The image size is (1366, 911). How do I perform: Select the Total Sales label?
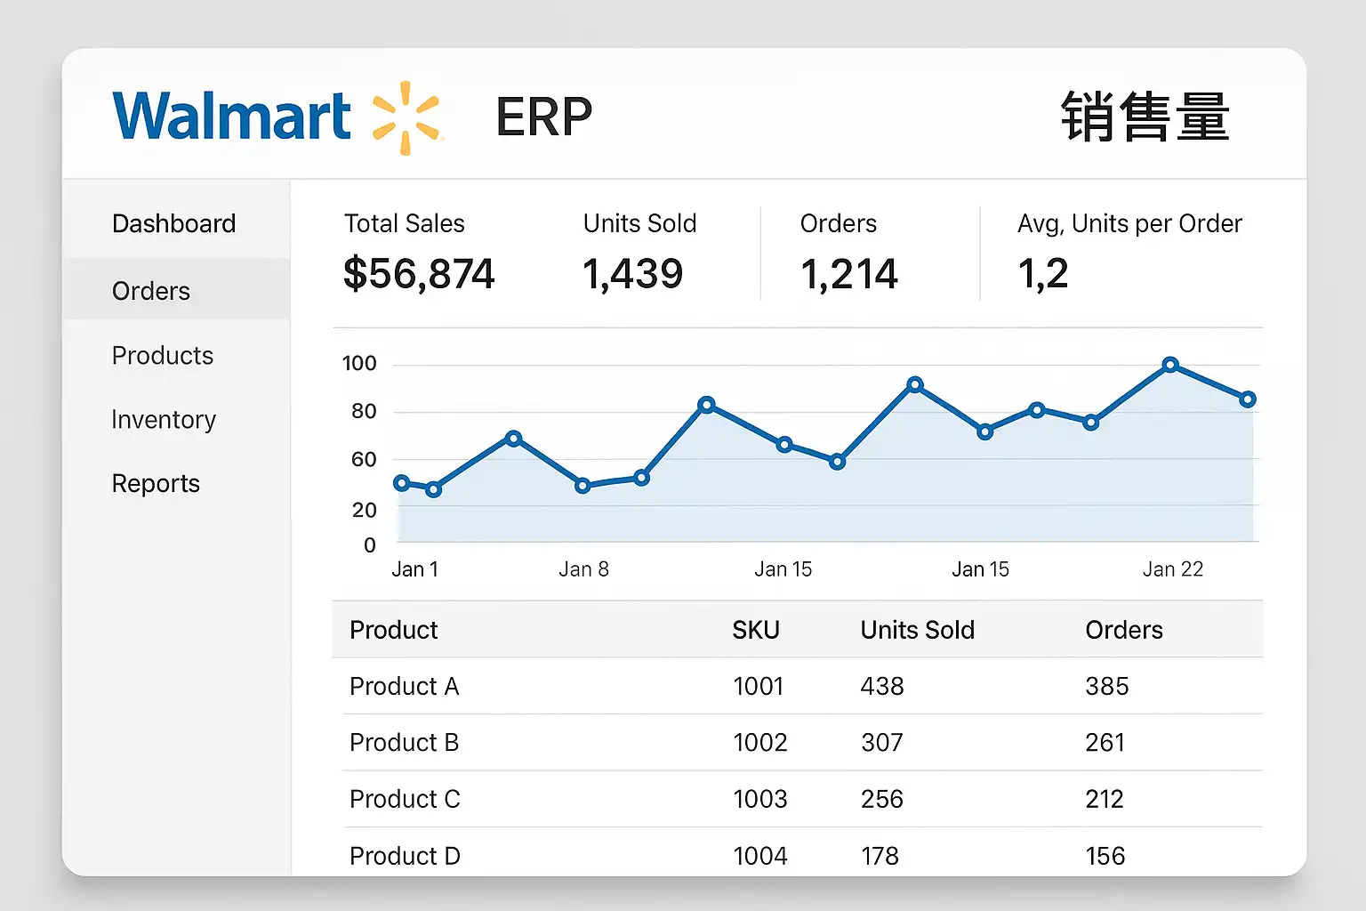pos(405,223)
